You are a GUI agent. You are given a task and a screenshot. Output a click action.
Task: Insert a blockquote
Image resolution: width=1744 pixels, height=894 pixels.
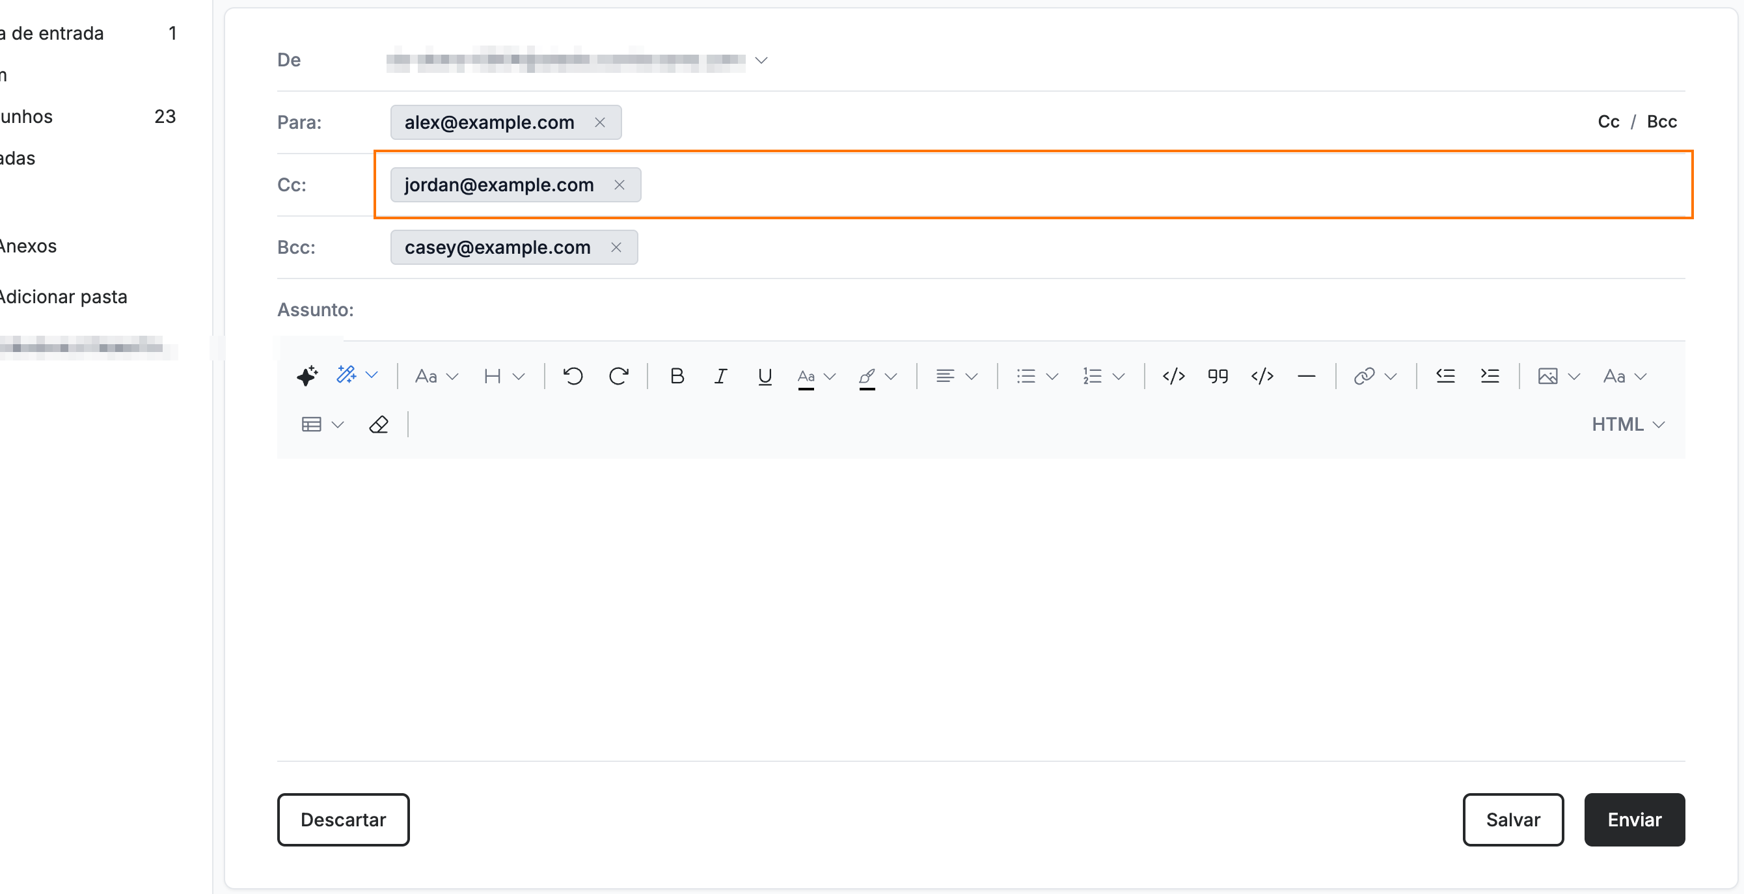[x=1218, y=375]
